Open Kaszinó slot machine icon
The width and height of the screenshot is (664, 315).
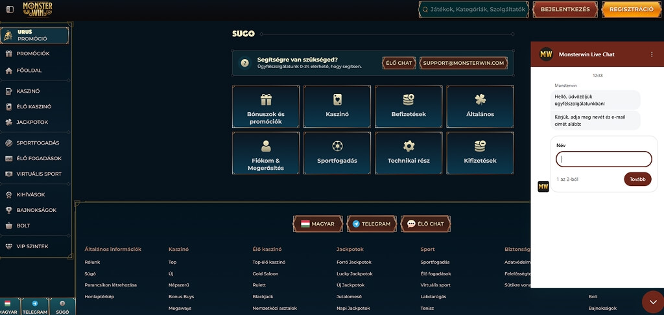[x=8, y=91]
